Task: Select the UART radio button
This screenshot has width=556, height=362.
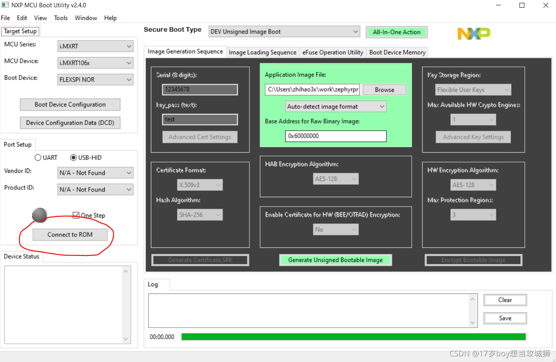Action: click(x=38, y=158)
